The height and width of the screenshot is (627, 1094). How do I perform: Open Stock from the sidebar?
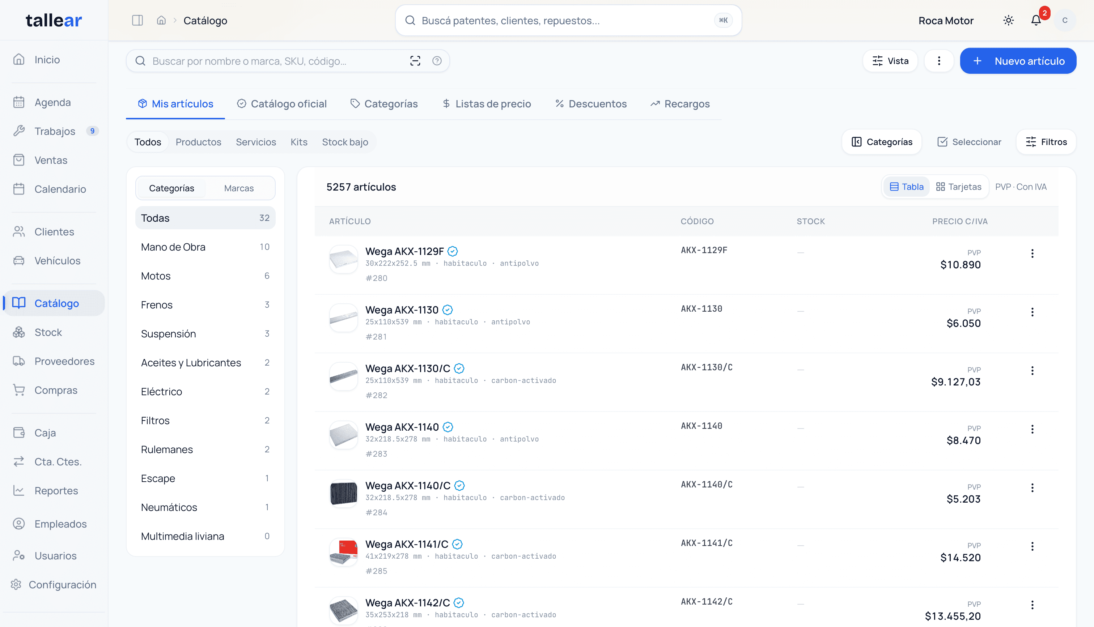[54, 332]
